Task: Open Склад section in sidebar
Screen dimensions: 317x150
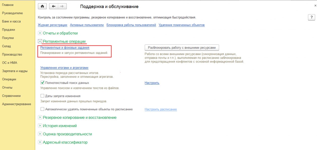Action: 6,46
